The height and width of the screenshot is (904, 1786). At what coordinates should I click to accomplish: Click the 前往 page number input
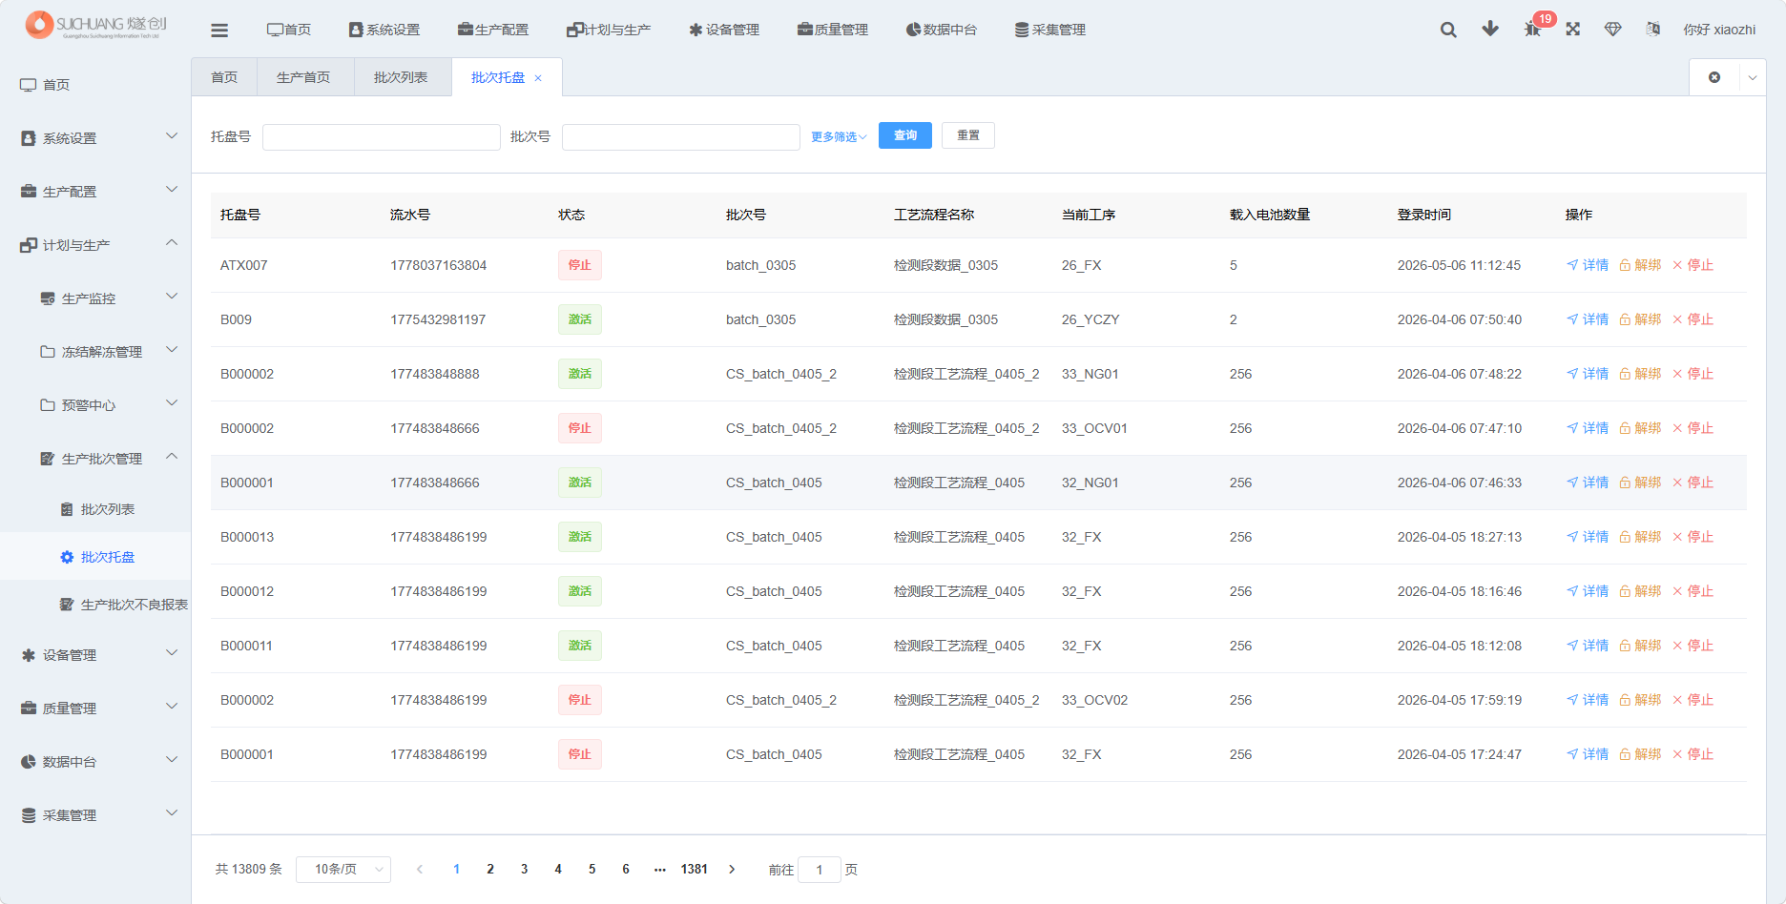(x=820, y=870)
